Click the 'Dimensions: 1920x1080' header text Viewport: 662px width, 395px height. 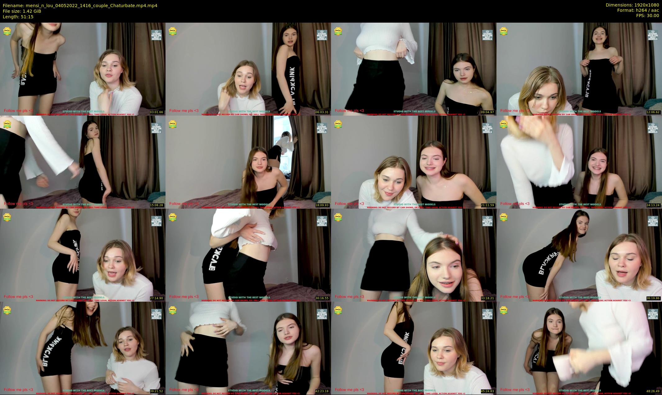point(632,5)
